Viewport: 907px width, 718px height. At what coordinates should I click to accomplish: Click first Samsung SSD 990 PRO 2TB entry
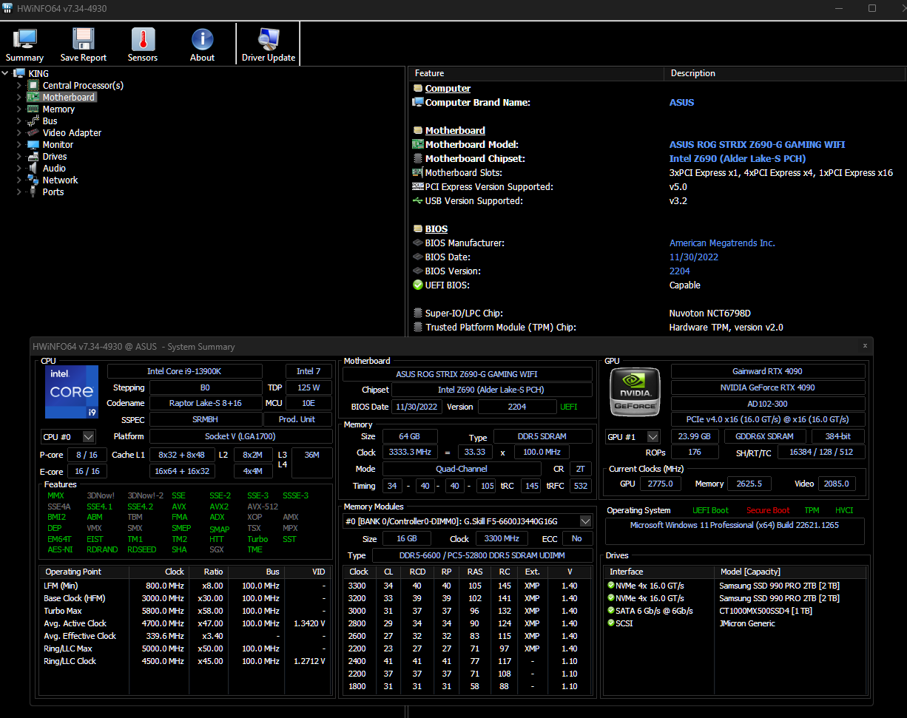pos(779,586)
